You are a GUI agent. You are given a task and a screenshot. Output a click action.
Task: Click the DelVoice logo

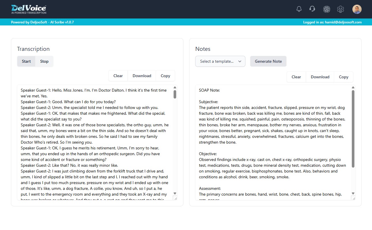tap(29, 9)
